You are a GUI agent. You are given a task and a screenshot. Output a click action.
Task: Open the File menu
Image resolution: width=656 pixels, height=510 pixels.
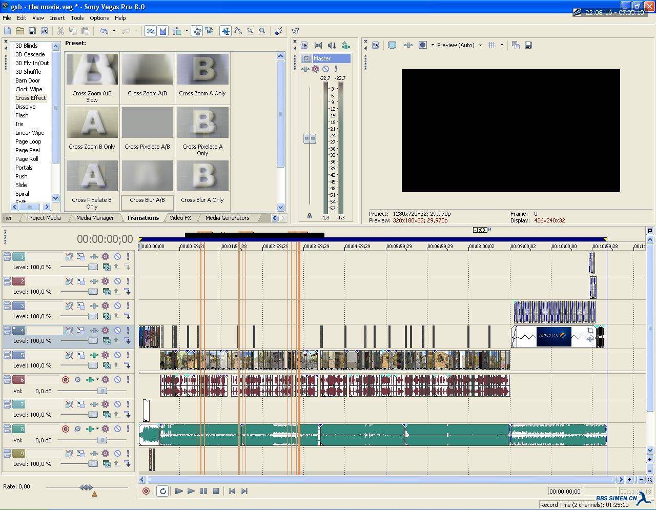7,18
